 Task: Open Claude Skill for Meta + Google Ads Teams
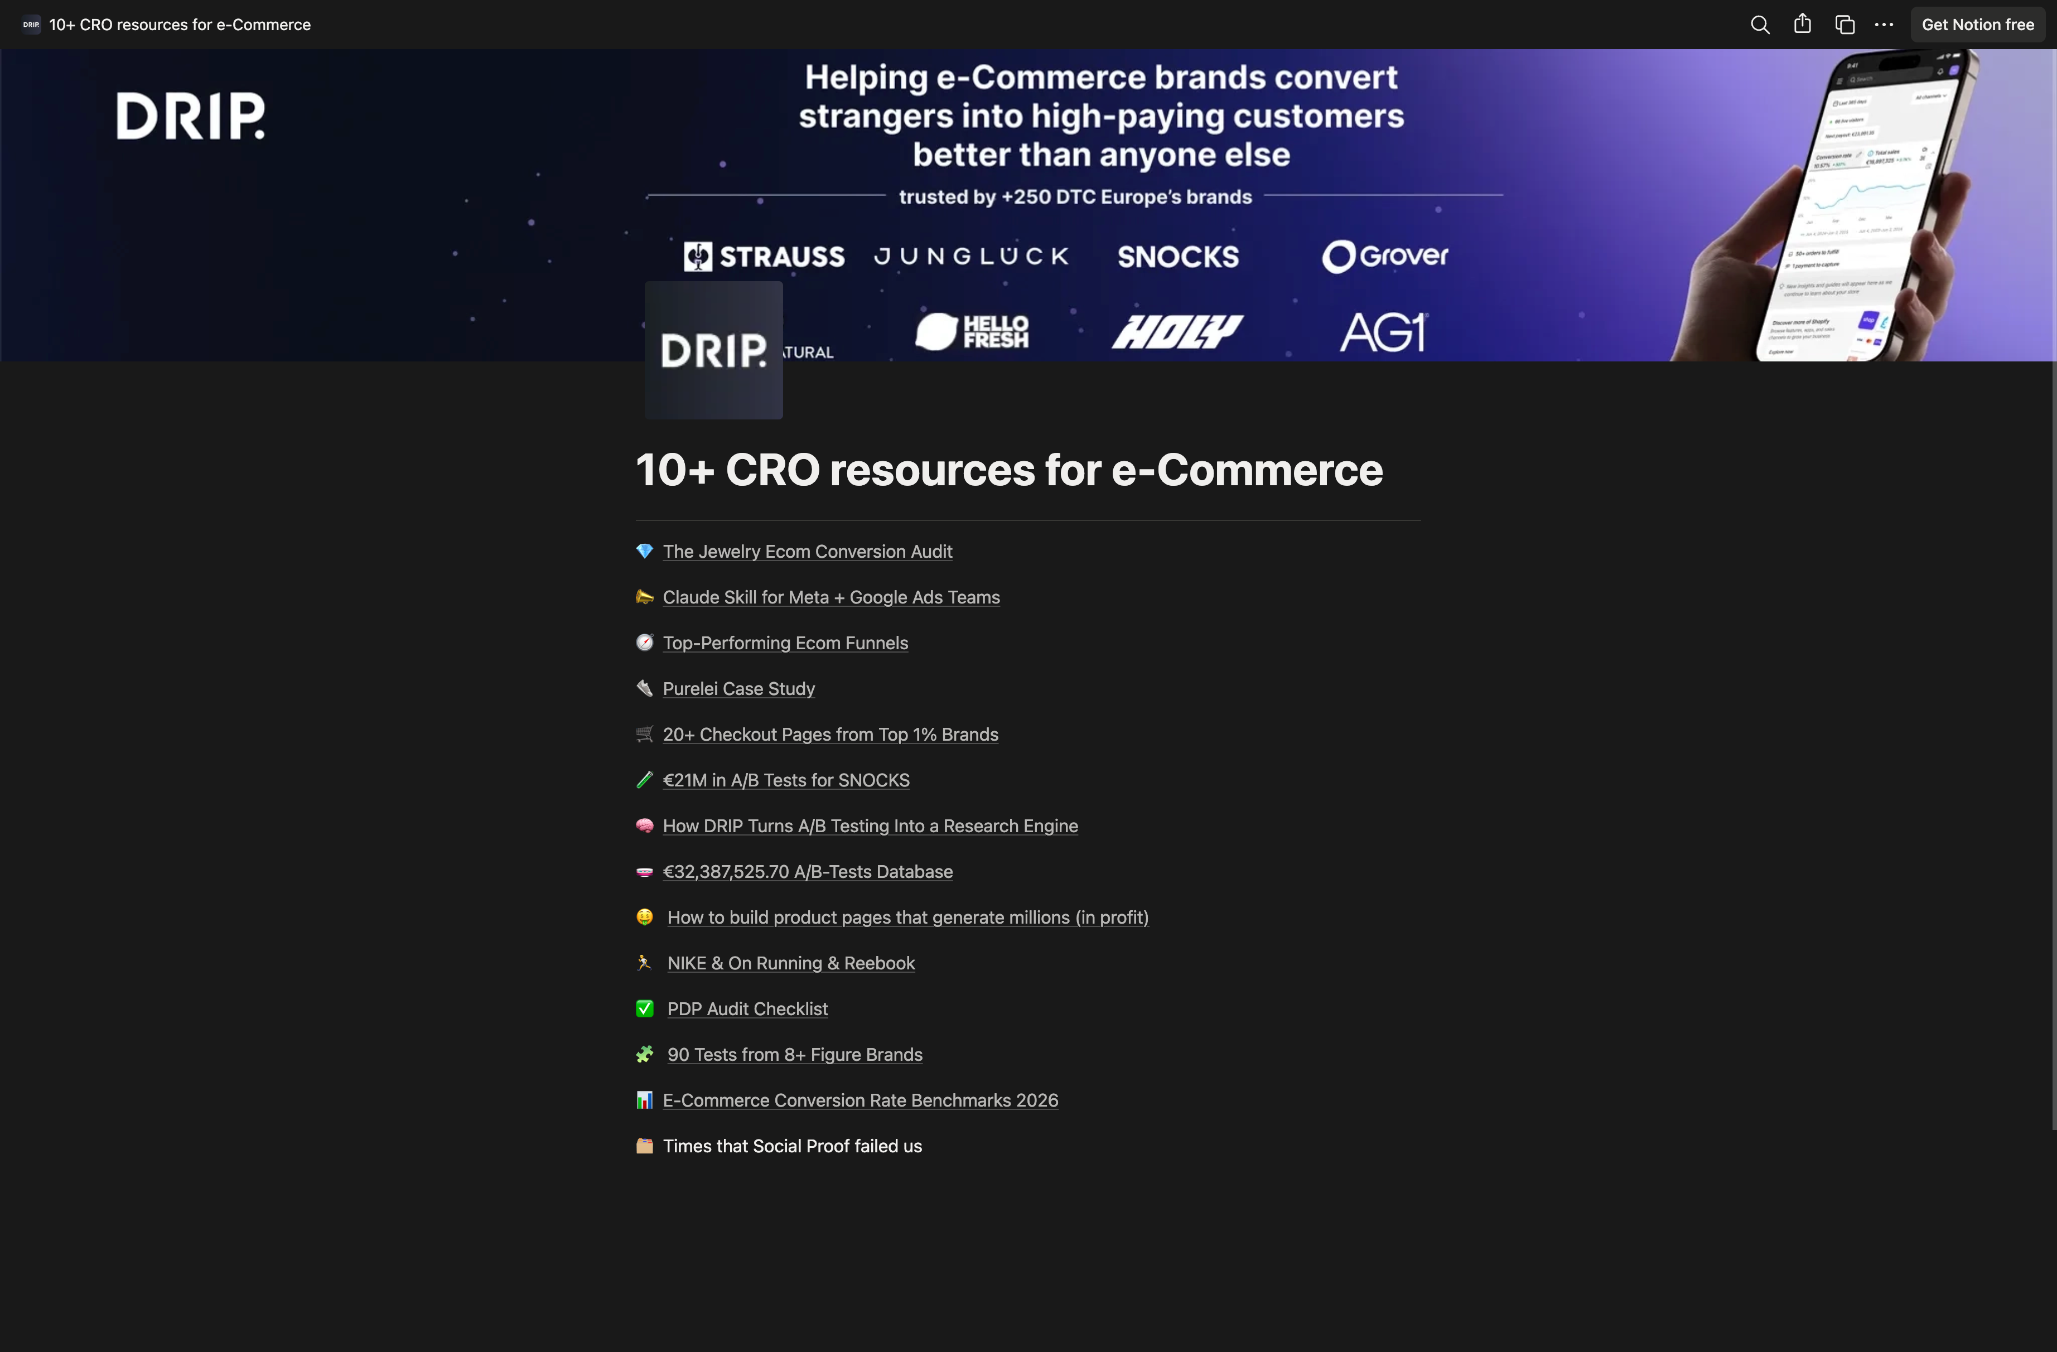tap(830, 597)
